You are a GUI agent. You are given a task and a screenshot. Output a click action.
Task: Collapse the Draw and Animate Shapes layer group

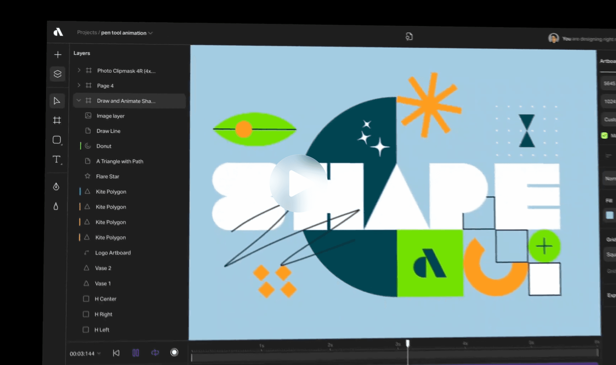(79, 101)
